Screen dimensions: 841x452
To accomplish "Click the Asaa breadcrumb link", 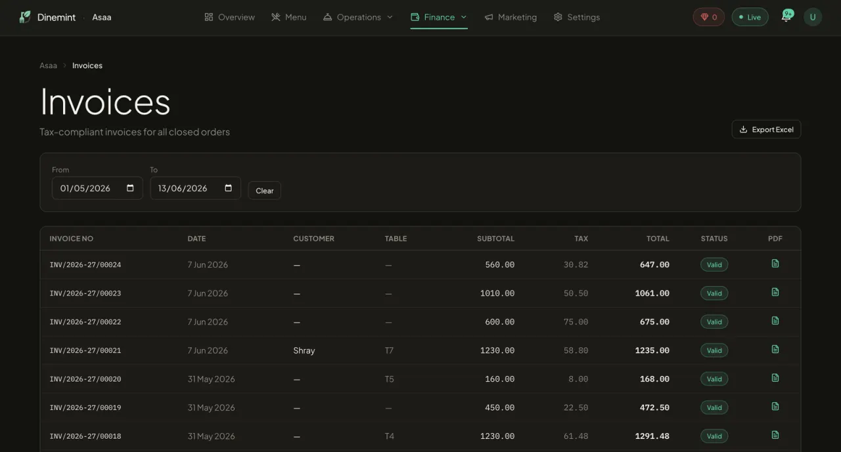I will (x=48, y=66).
